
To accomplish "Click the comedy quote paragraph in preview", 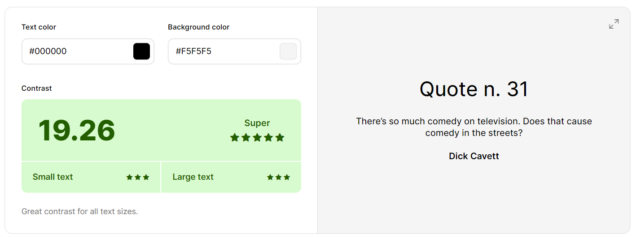I will [x=474, y=127].
